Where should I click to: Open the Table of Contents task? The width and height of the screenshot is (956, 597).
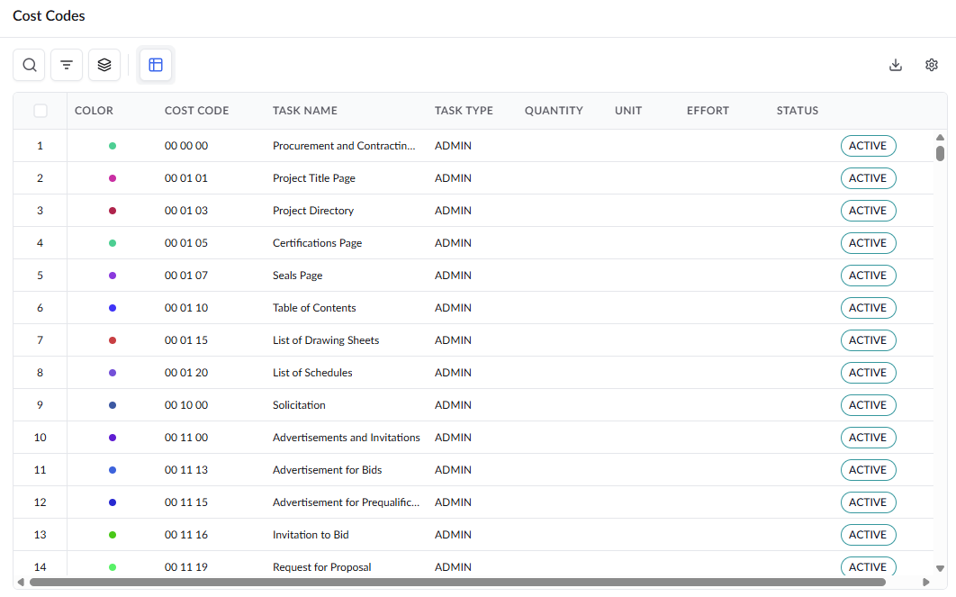point(314,308)
